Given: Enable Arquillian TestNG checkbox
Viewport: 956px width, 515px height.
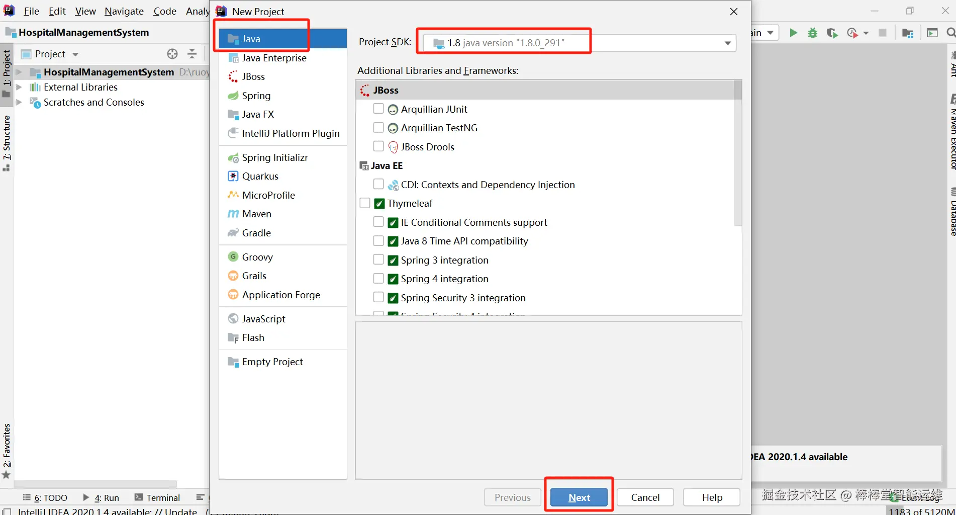Looking at the screenshot, I should pos(378,128).
